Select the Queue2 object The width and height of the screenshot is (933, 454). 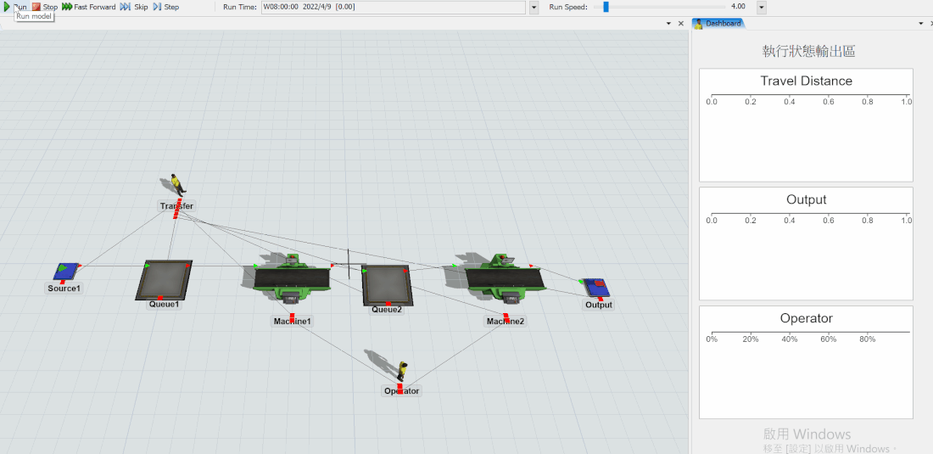[387, 283]
